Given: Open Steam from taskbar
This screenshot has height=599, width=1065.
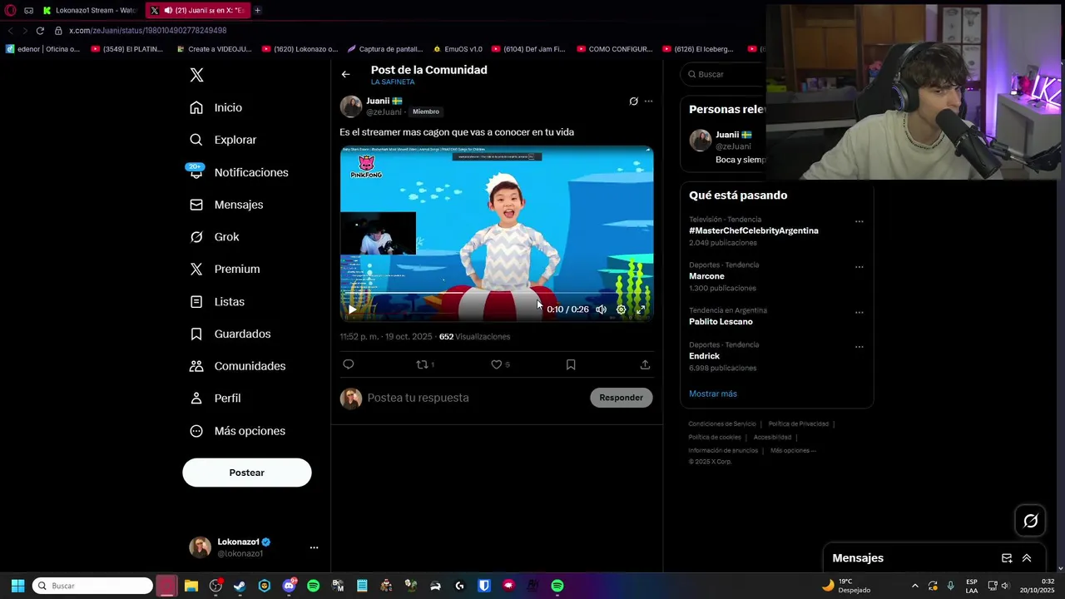Looking at the screenshot, I should pyautogui.click(x=240, y=586).
